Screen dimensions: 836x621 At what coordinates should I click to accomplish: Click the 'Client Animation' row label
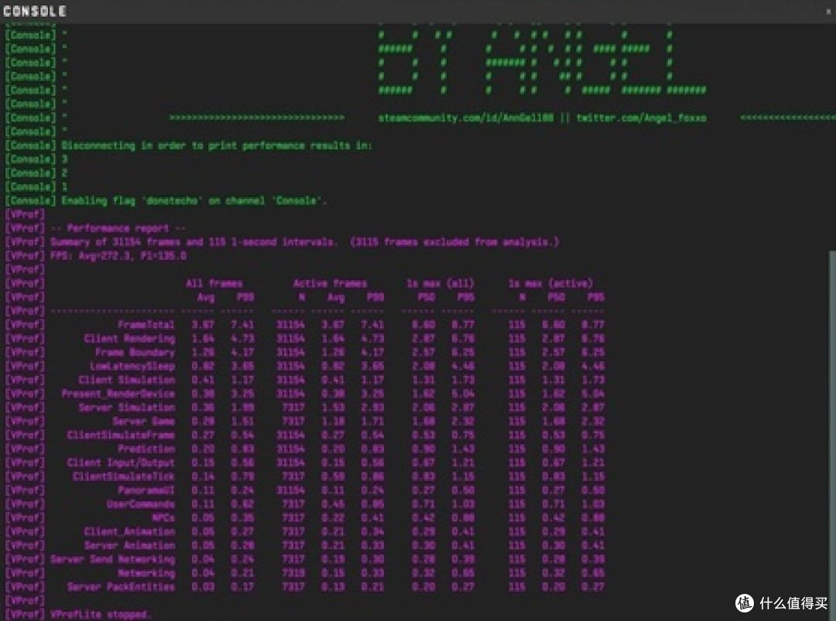(129, 532)
